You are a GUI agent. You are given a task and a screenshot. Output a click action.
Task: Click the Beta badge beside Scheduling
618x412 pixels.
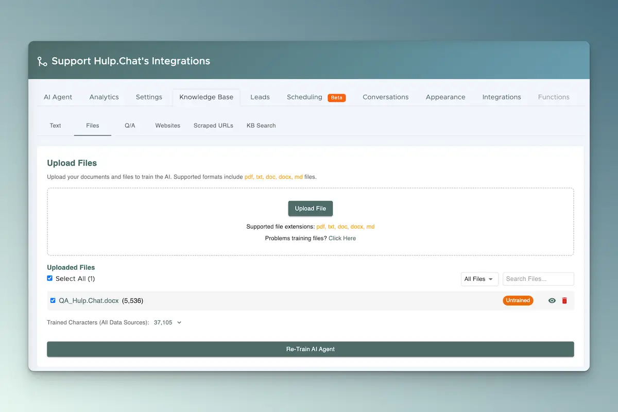[337, 97]
